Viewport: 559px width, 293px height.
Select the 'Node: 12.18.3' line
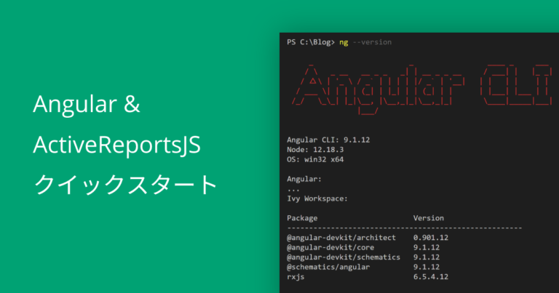click(x=315, y=150)
